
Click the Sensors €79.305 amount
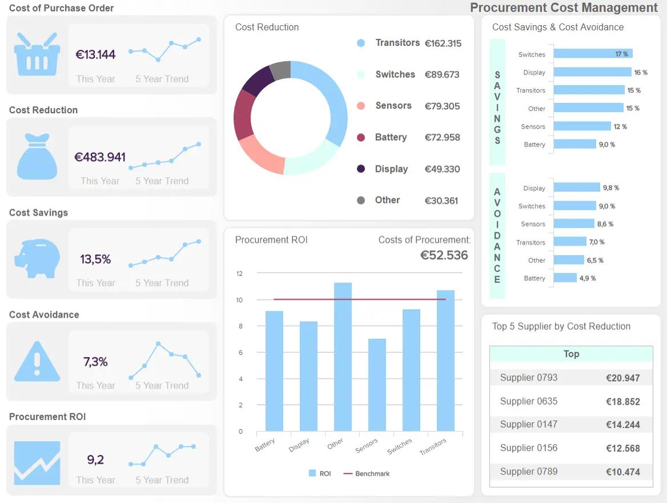(442, 106)
